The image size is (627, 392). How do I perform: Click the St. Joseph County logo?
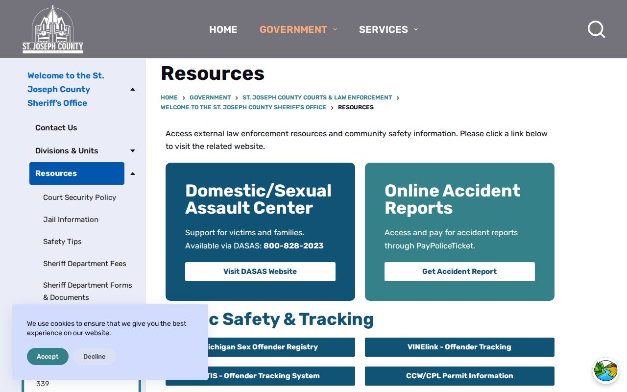click(53, 29)
